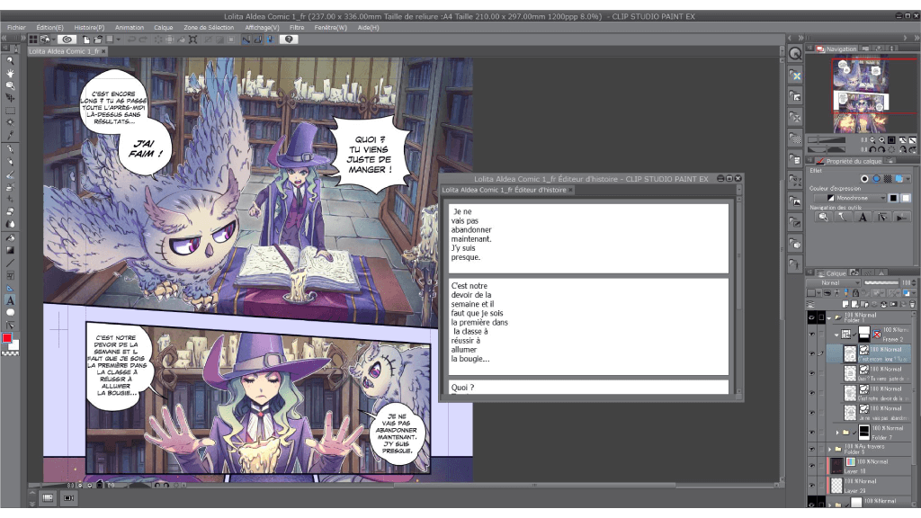
Task: Hide the Folder 1 layer
Action: [812, 317]
